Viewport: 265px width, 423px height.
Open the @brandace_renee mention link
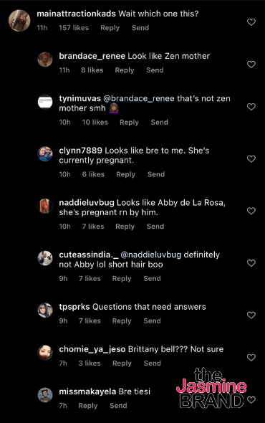point(139,98)
